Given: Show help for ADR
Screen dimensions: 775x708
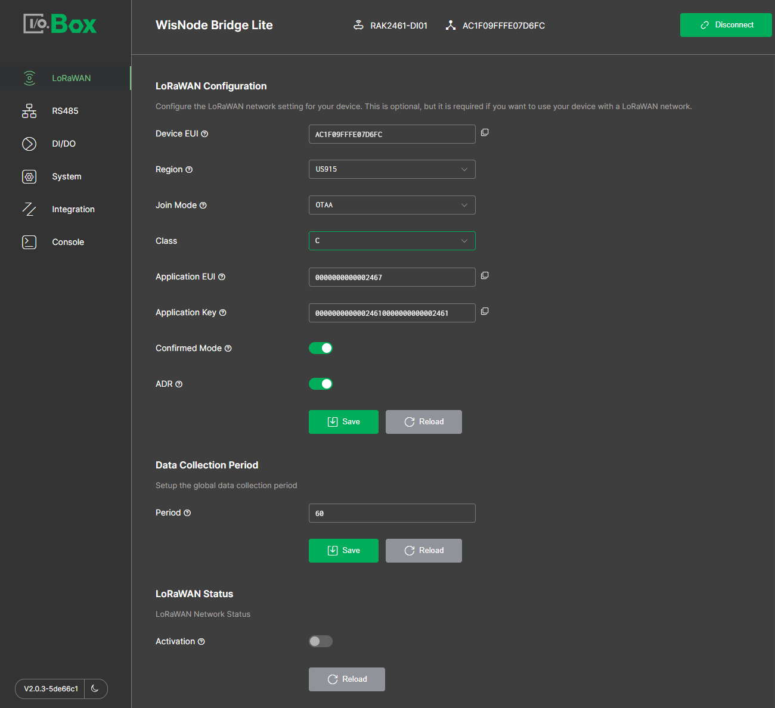Looking at the screenshot, I should click(x=179, y=384).
